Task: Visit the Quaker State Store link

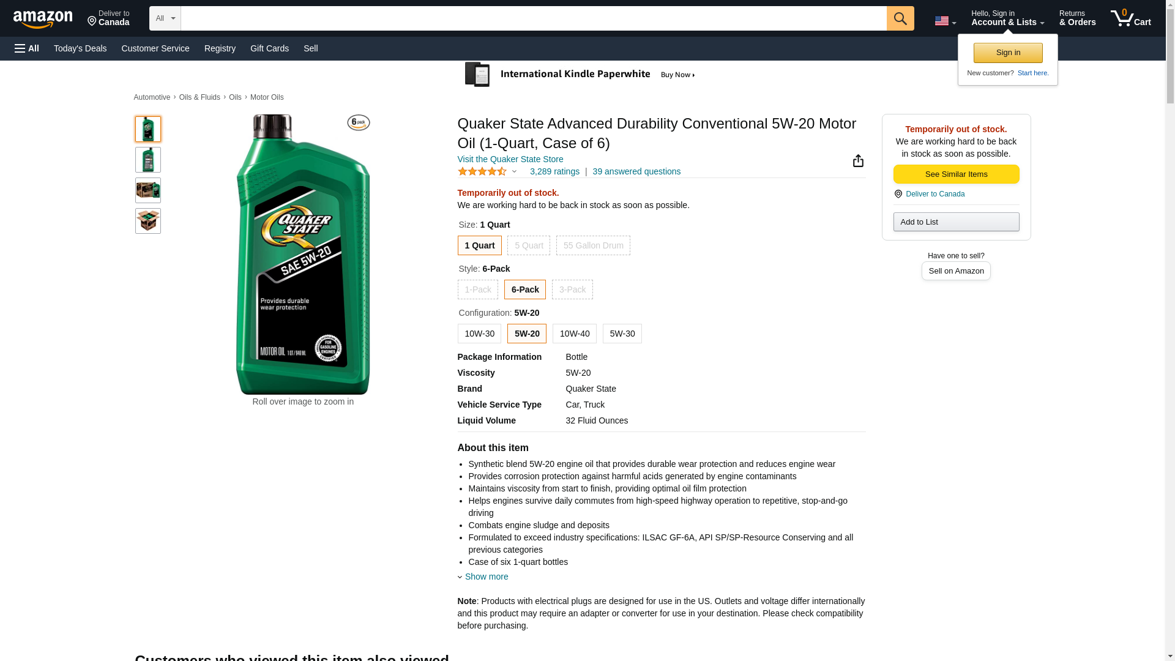Action: point(510,159)
